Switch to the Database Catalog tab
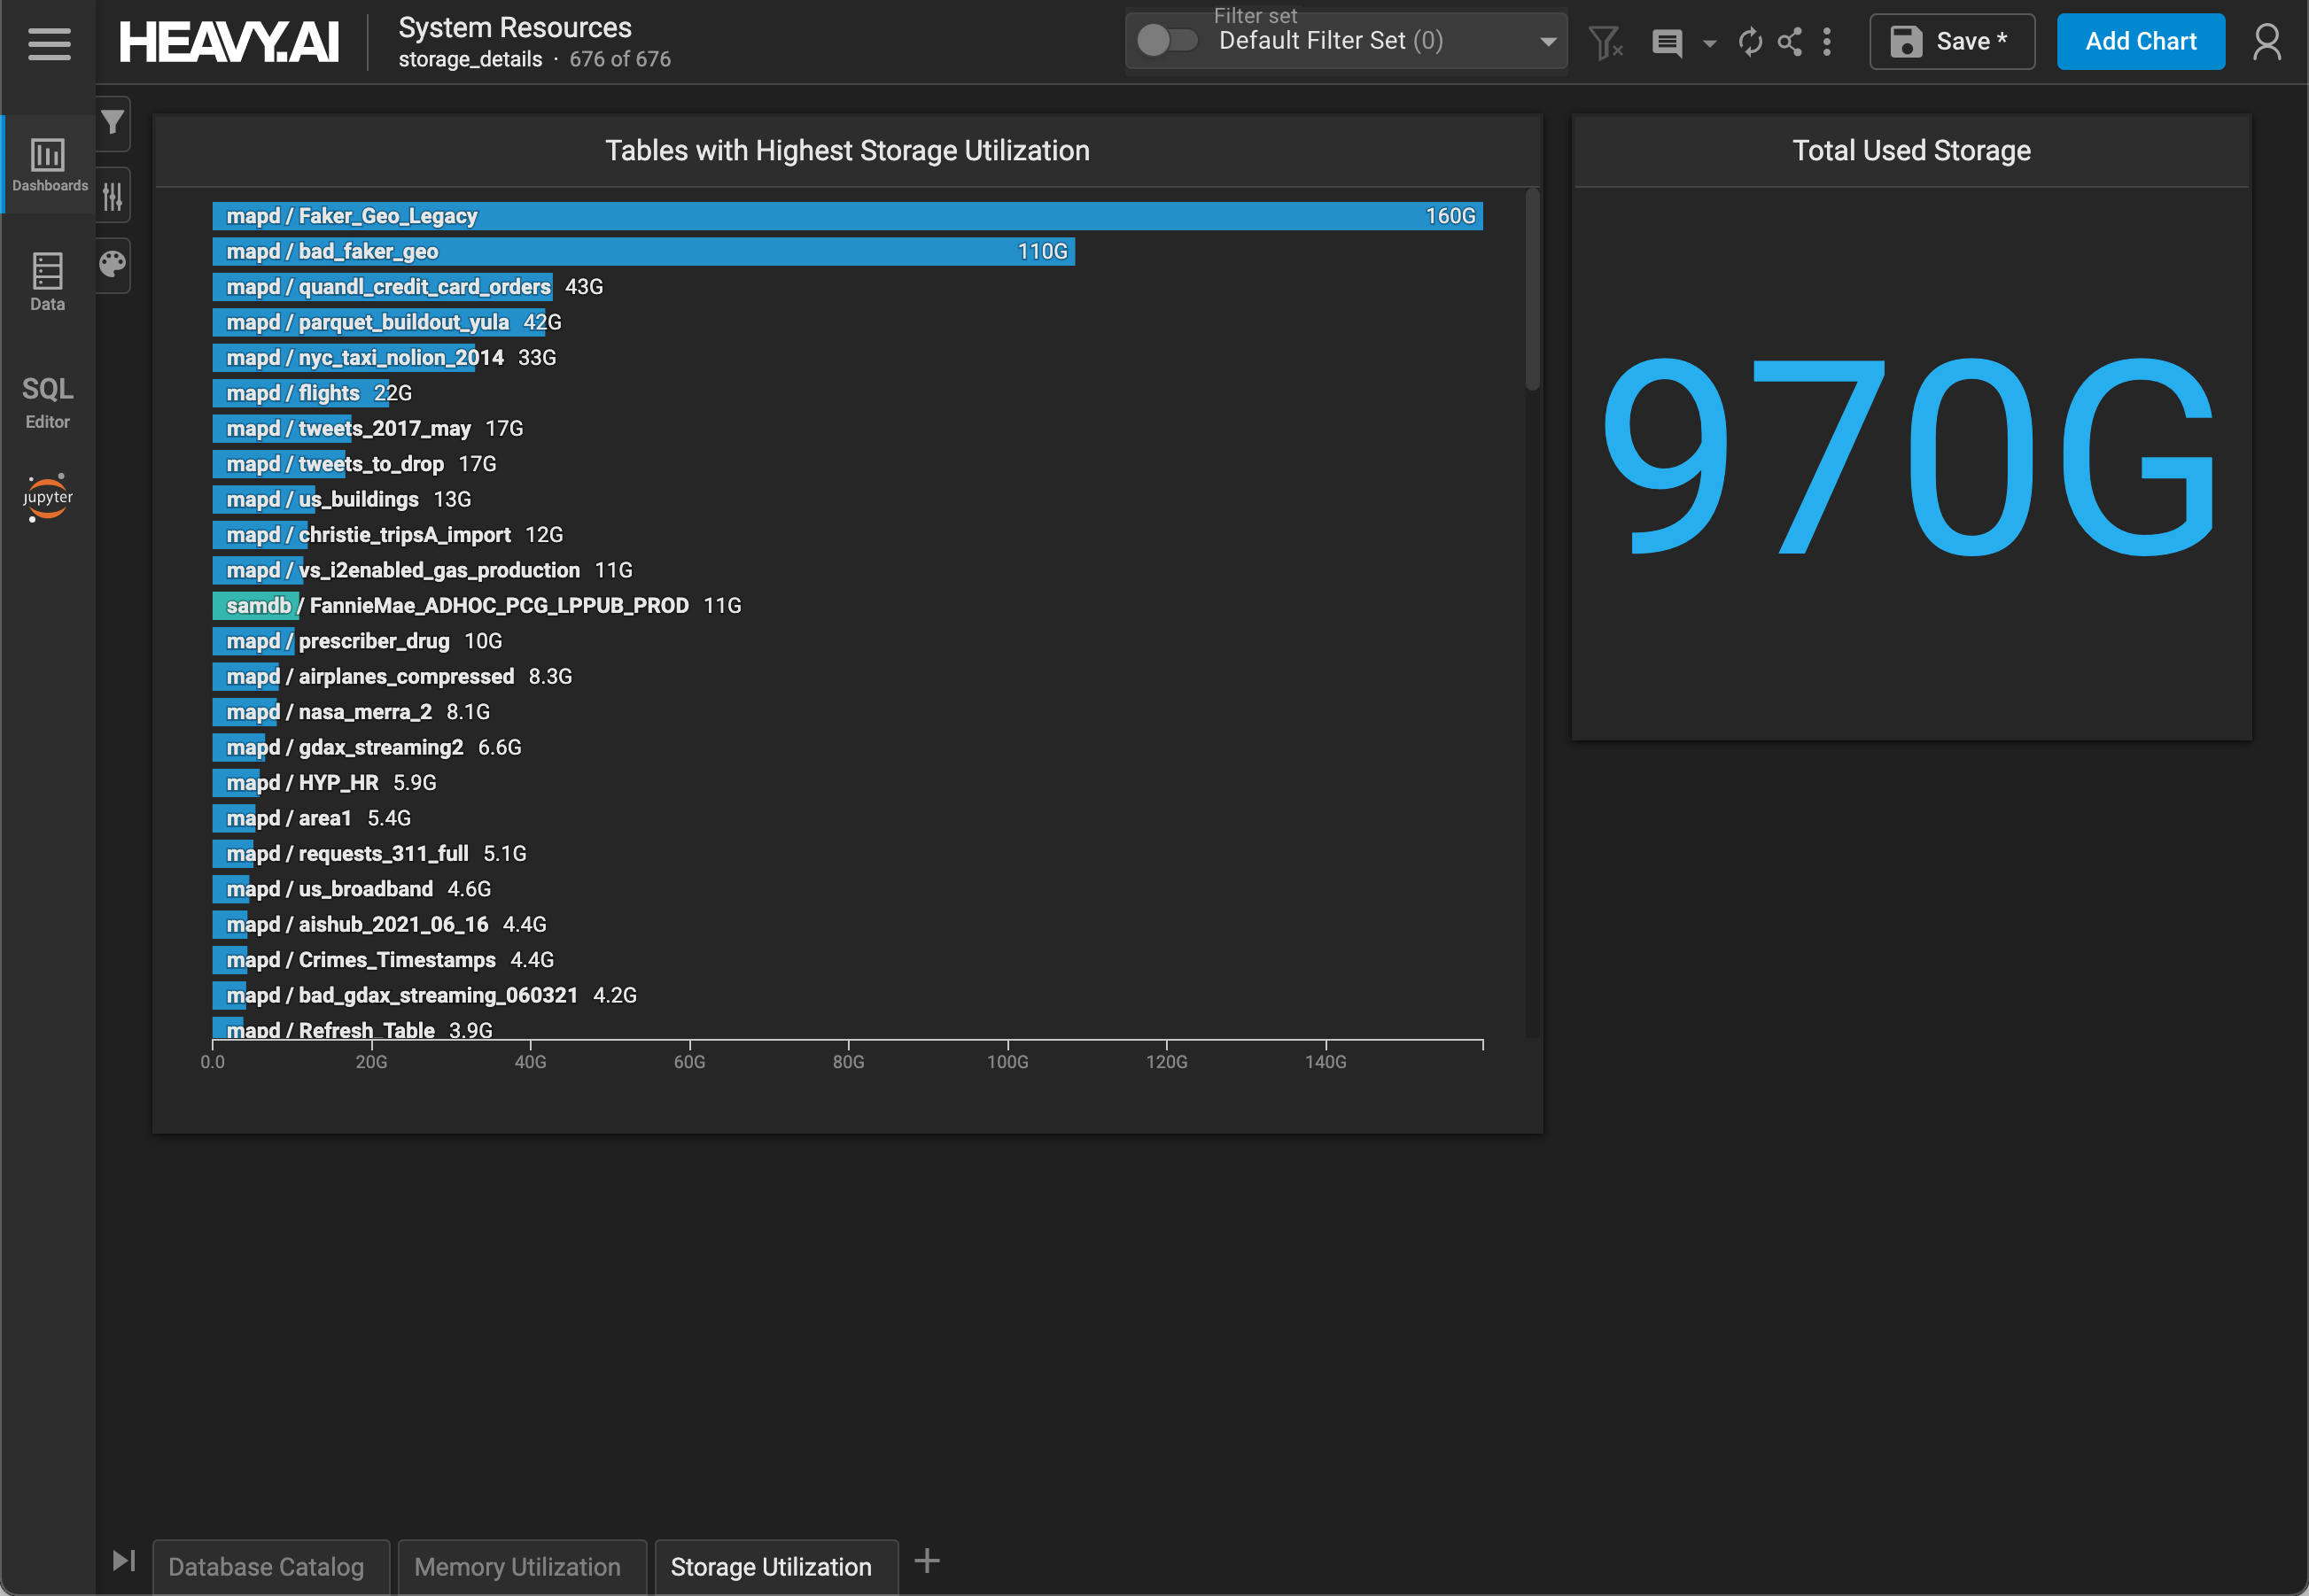Viewport: 2309px width, 1596px height. 266,1566
